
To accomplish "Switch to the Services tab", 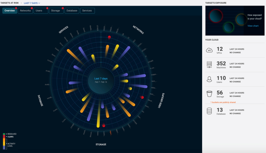I will click(x=87, y=11).
